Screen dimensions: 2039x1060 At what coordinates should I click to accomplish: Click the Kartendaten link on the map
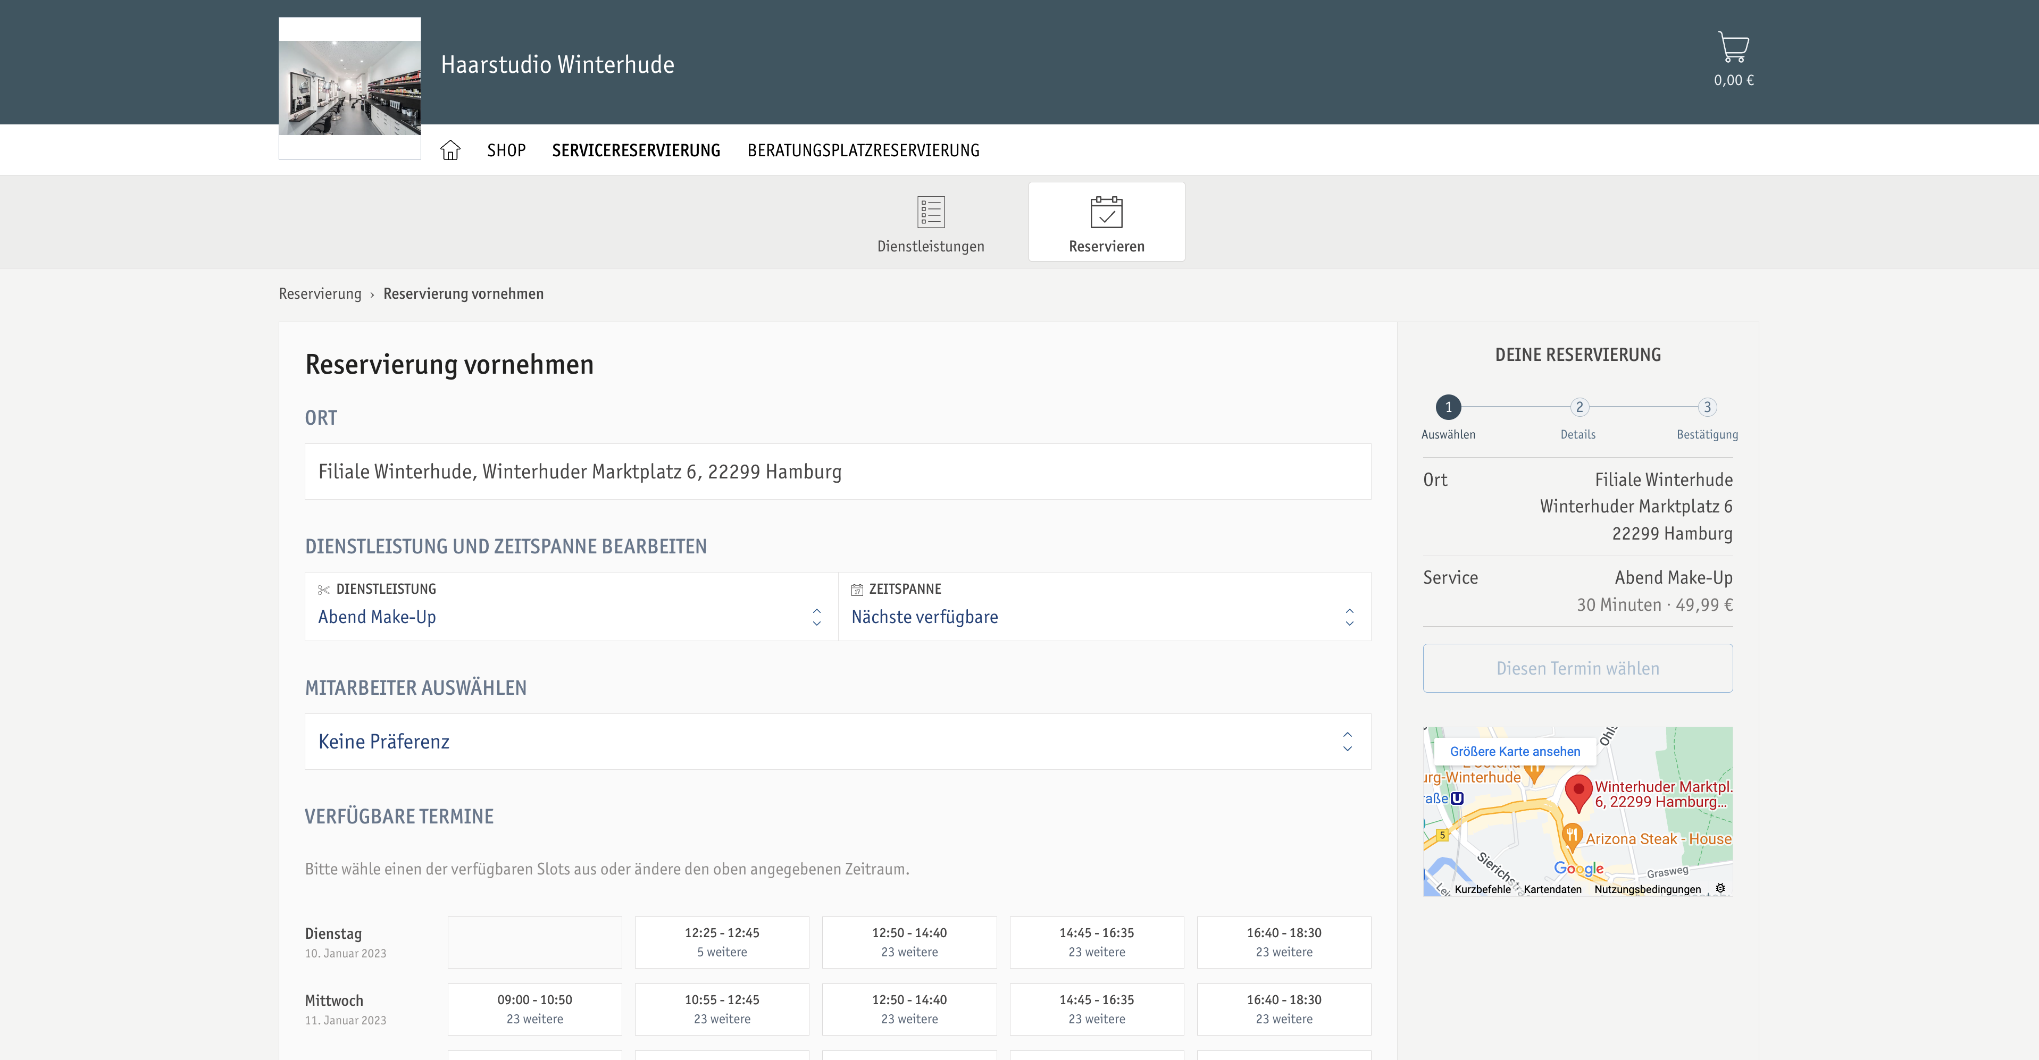(1552, 889)
